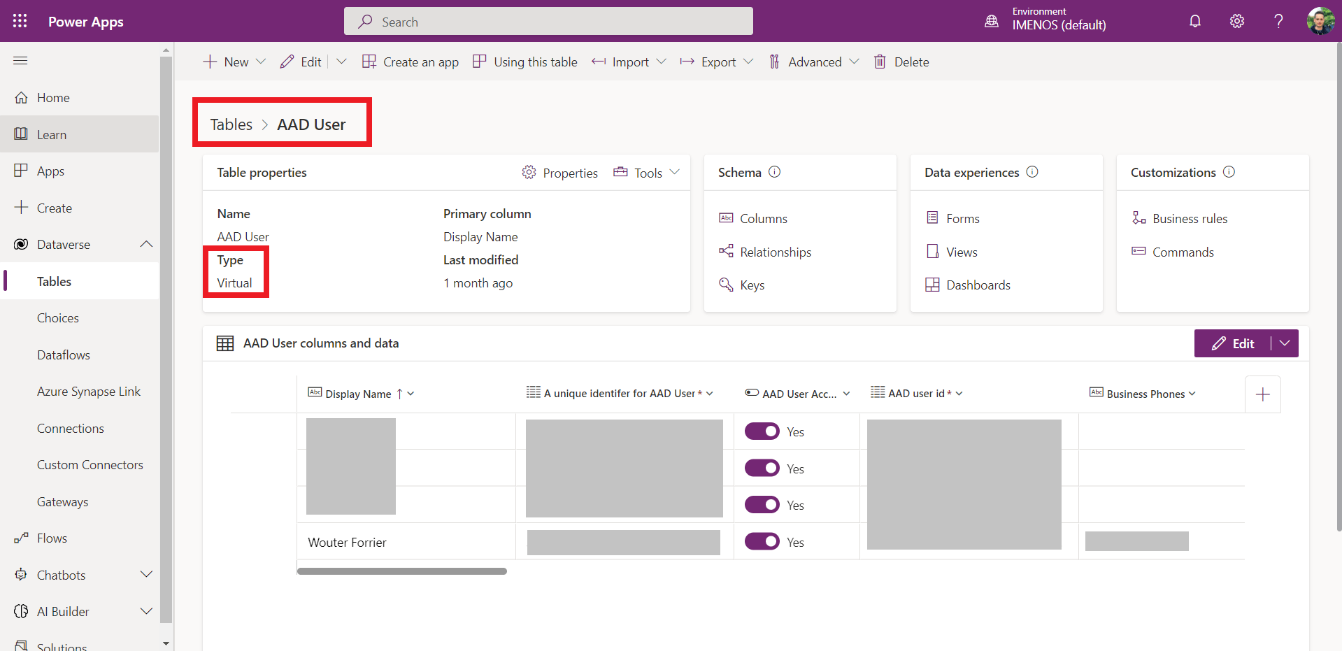The width and height of the screenshot is (1342, 651).
Task: Click the environment globe icon
Action: click(x=992, y=21)
